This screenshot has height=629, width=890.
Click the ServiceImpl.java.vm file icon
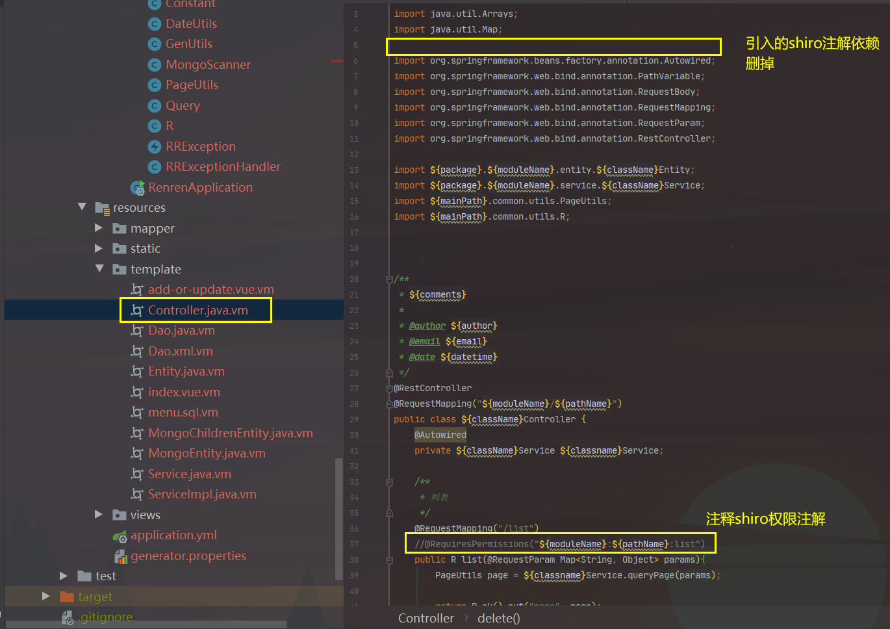[x=136, y=494]
